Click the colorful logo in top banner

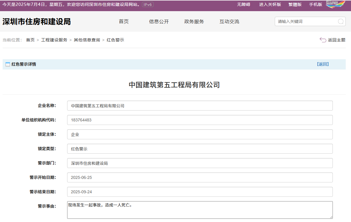(335, 4)
